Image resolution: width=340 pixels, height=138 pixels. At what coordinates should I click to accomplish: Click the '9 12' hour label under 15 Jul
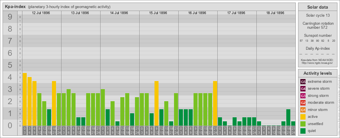pos(157,131)
